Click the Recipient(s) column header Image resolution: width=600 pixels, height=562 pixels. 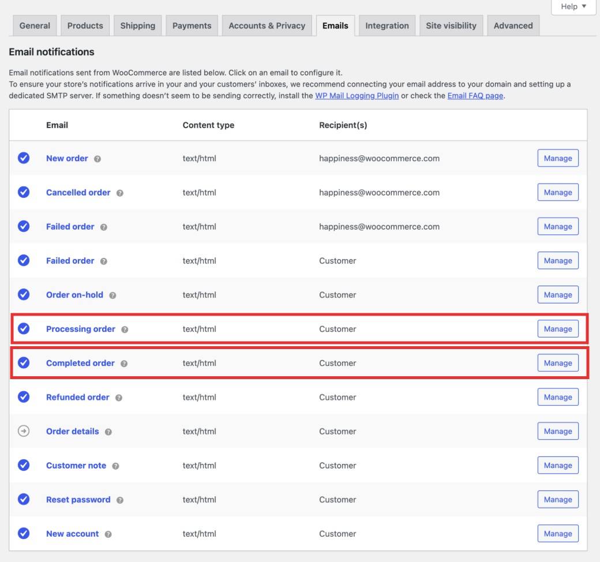[x=343, y=125]
